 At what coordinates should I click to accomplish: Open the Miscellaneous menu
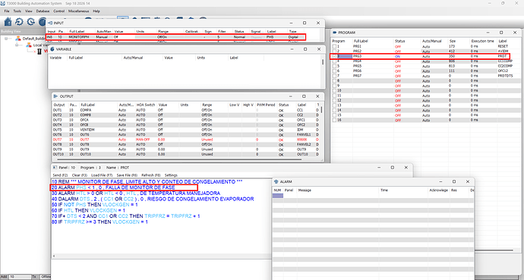[78, 11]
